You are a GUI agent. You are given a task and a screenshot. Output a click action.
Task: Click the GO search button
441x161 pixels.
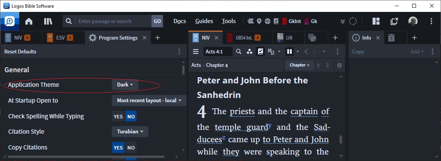click(157, 22)
